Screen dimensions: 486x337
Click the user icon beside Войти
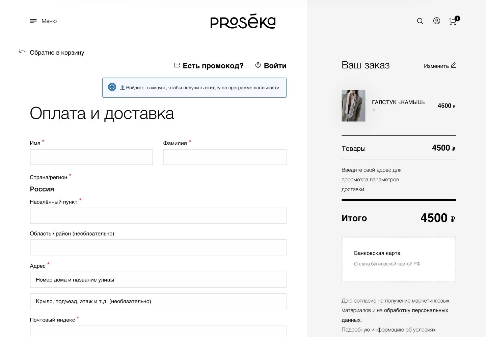[x=258, y=65]
